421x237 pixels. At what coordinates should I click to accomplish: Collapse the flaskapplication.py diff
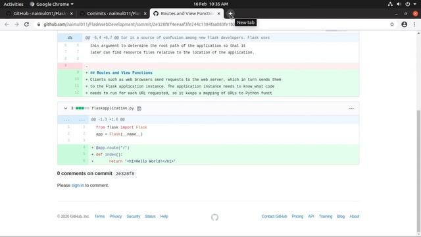point(66,108)
